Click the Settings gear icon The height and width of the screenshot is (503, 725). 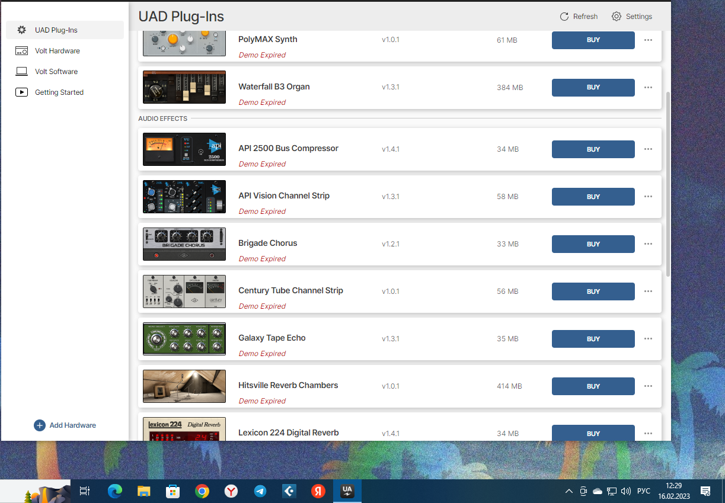617,17
